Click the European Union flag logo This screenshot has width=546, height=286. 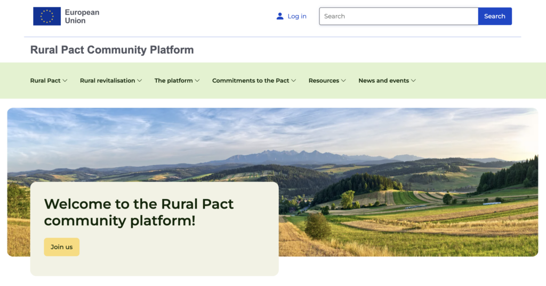click(x=47, y=16)
